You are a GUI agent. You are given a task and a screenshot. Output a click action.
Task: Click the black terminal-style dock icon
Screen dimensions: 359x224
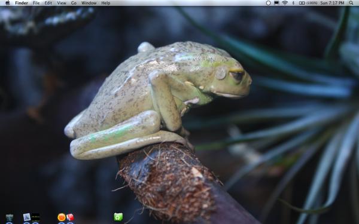tap(36, 217)
